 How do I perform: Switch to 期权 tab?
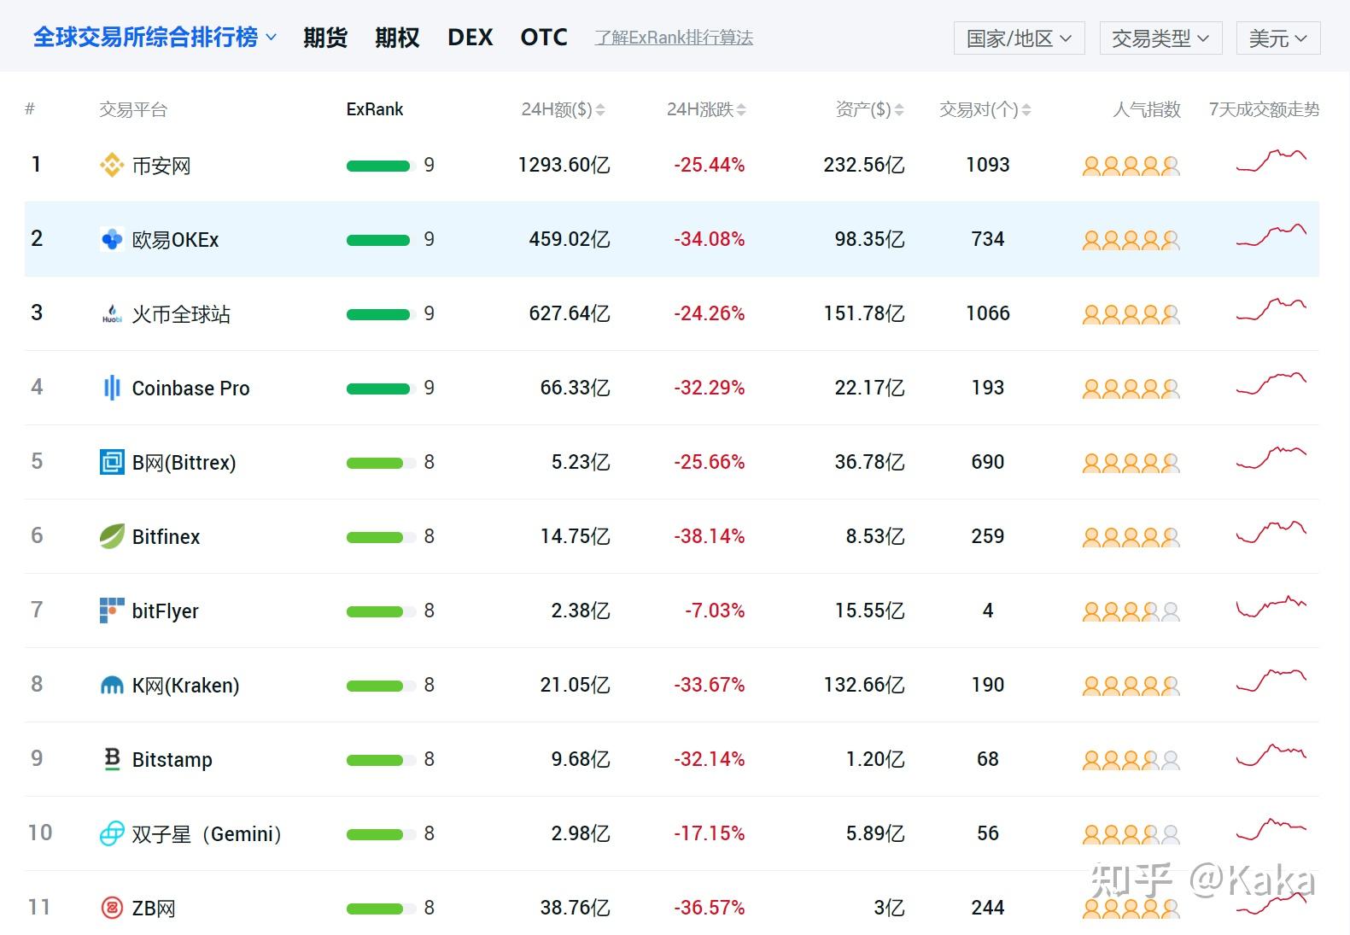[x=397, y=38]
